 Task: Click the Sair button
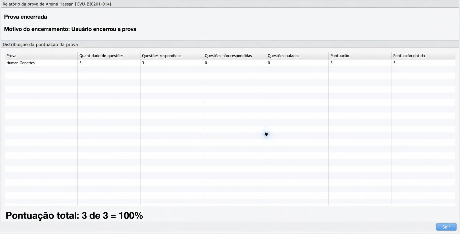pos(446,227)
